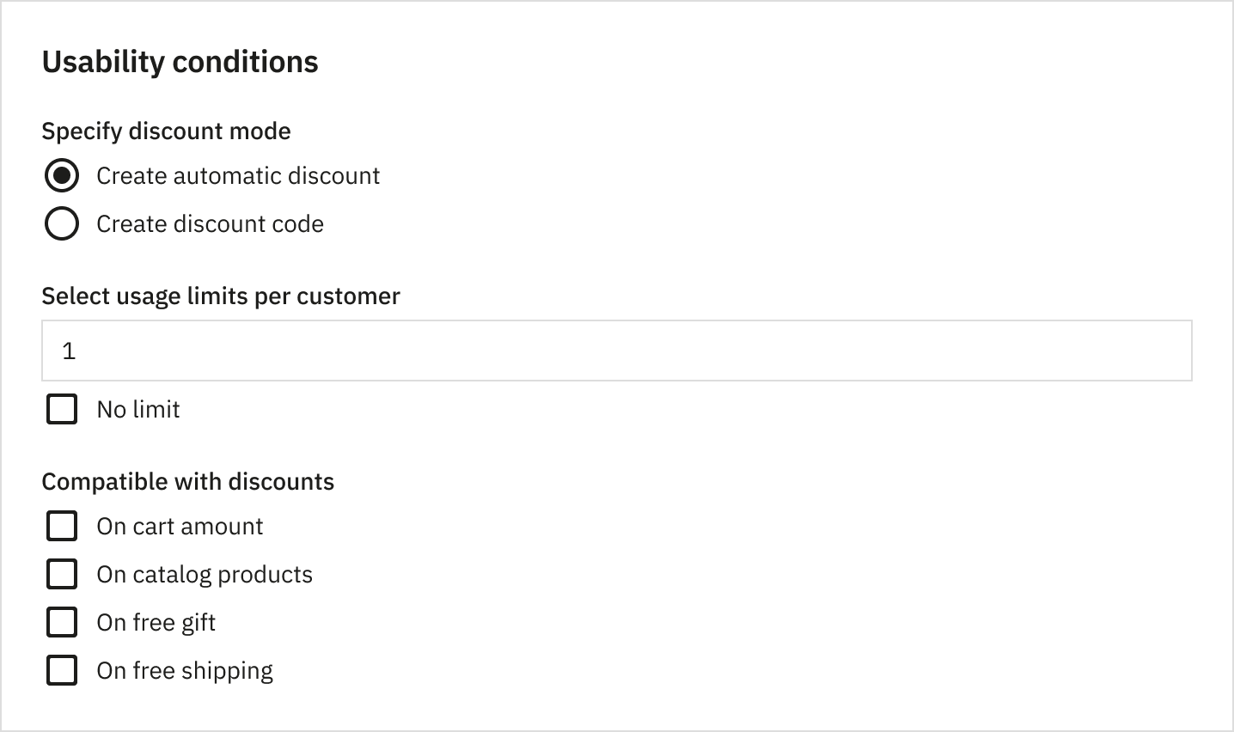Select the Create discount code radio button

[x=61, y=223]
